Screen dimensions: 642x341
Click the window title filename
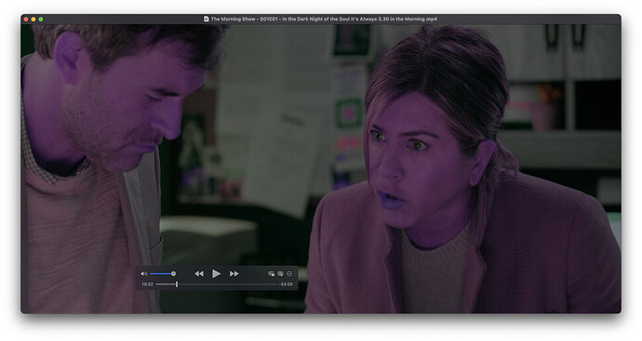tap(324, 19)
